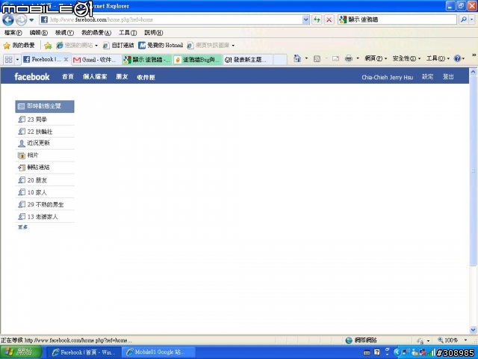The width and height of the screenshot is (478, 359).
Task: Click the empty new tab button
Action: click(280, 60)
